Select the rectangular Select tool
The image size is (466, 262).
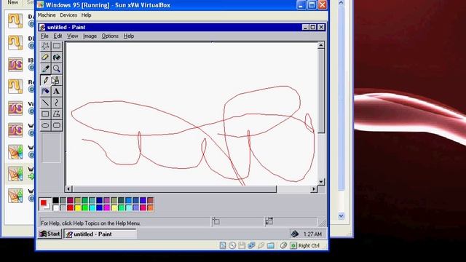click(57, 46)
